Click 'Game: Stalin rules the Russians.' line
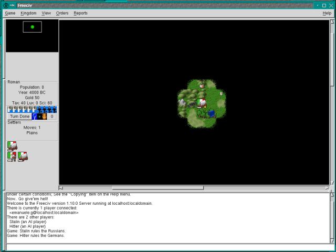Viewport: 336px width, 252px height. pyautogui.click(x=36, y=231)
